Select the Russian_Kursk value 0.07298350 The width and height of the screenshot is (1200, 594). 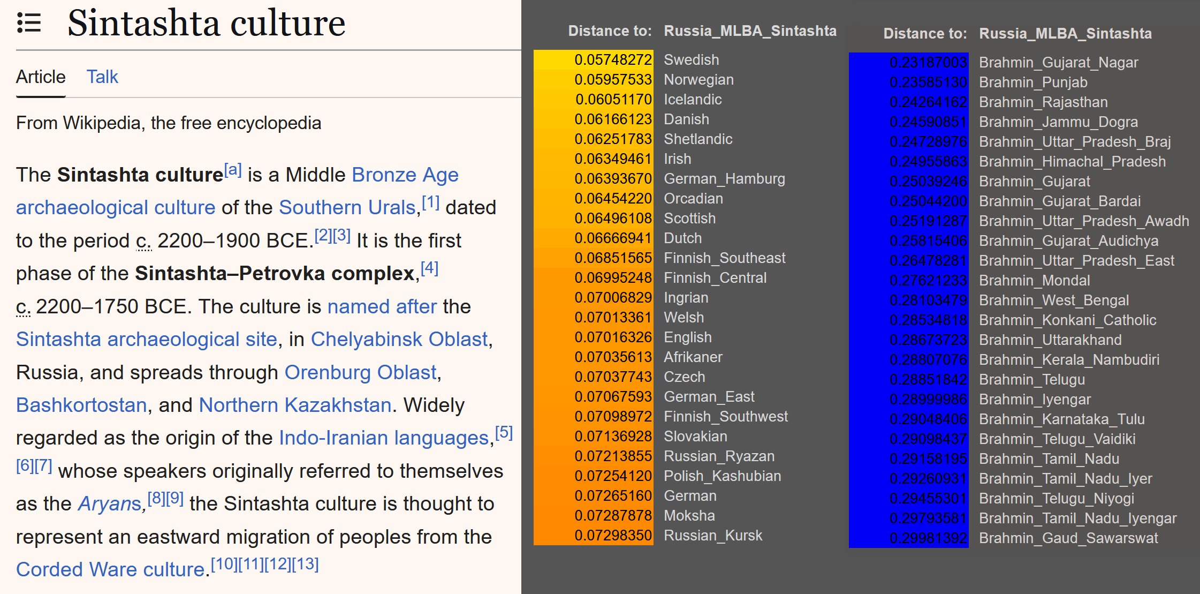click(613, 536)
